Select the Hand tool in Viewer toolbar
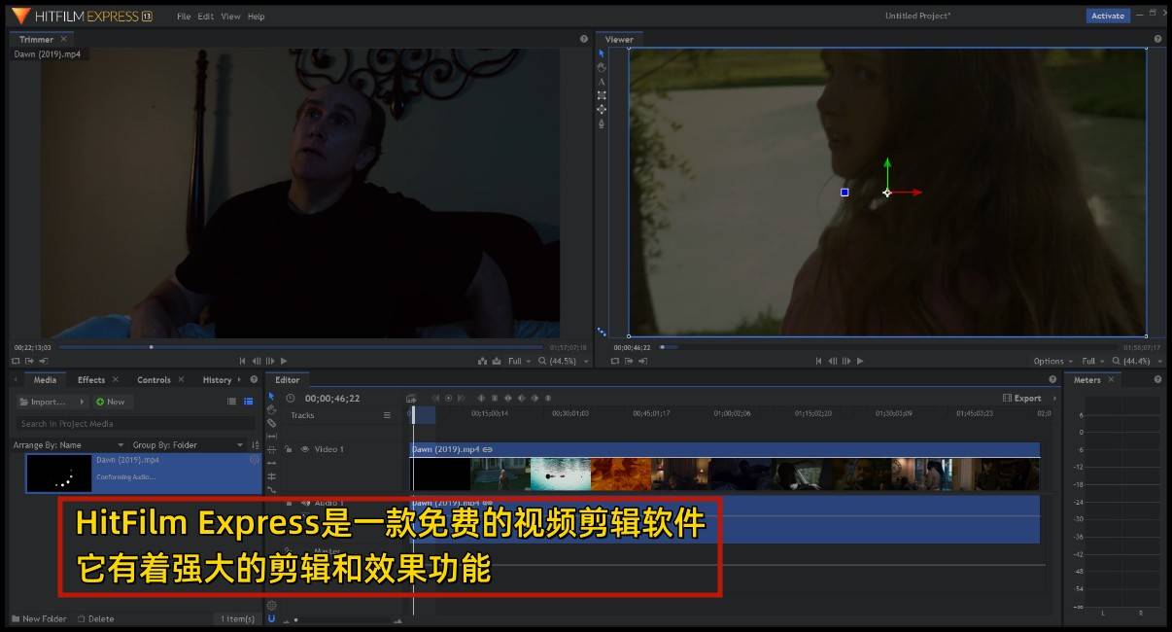1172x632 pixels. (x=602, y=68)
